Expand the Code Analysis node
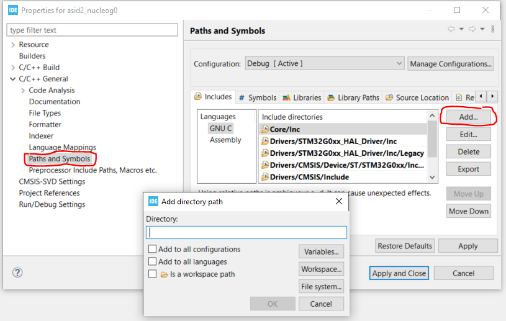 pos(23,90)
